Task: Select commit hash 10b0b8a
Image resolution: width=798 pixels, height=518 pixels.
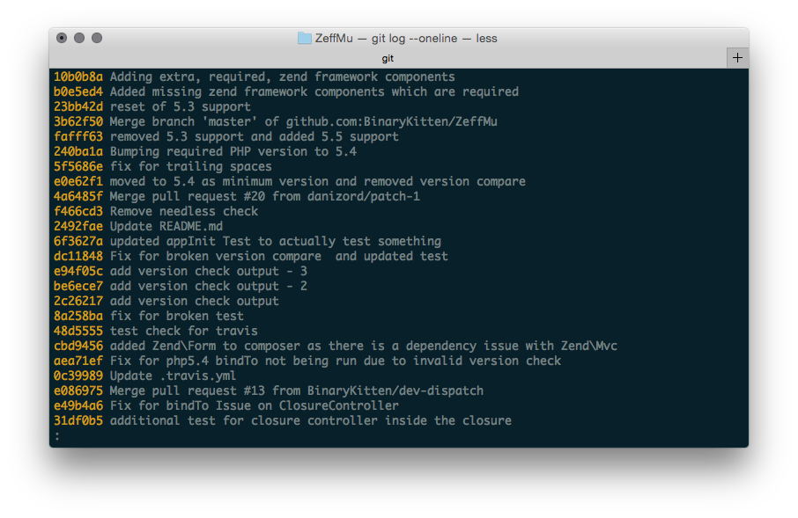Action: coord(78,77)
